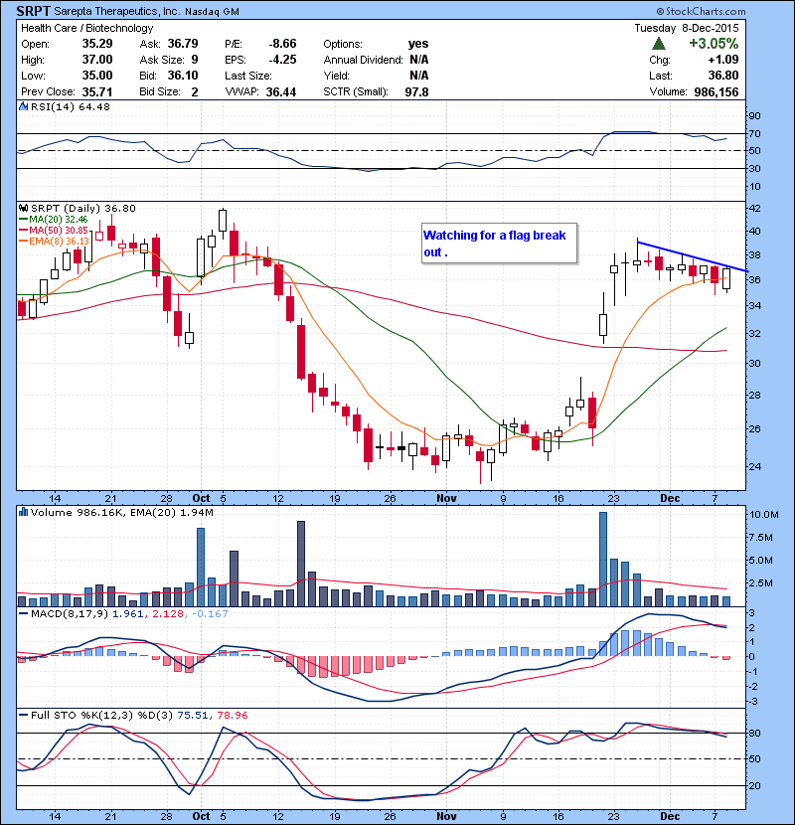Click the Prev Close value 35.71
The height and width of the screenshot is (825, 795).
[x=97, y=91]
